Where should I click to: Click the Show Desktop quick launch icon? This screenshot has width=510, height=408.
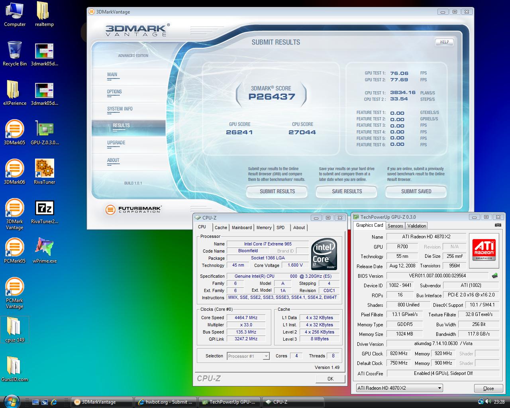[35, 402]
